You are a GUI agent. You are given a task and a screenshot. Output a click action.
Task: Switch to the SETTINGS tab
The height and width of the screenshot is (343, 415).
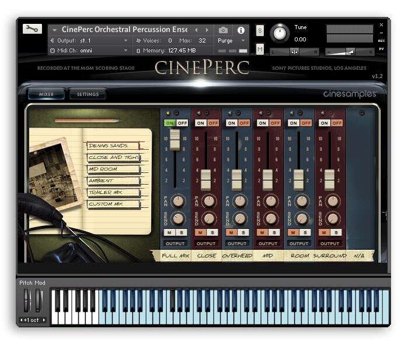coord(88,94)
